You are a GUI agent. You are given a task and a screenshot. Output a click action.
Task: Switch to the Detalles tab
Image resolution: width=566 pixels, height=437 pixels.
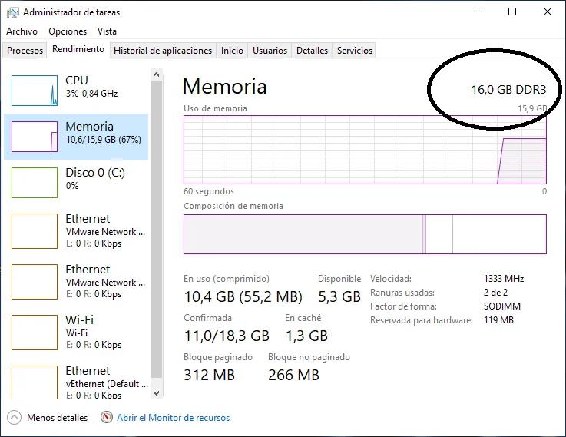[x=312, y=51]
